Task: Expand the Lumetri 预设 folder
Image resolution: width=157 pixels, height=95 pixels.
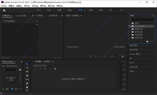Action: point(130,26)
